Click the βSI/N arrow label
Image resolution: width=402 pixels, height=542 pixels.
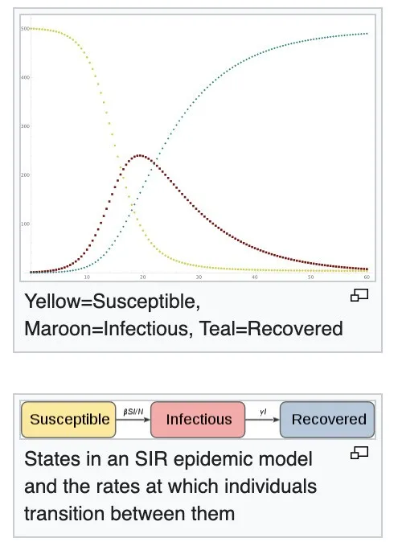(133, 412)
